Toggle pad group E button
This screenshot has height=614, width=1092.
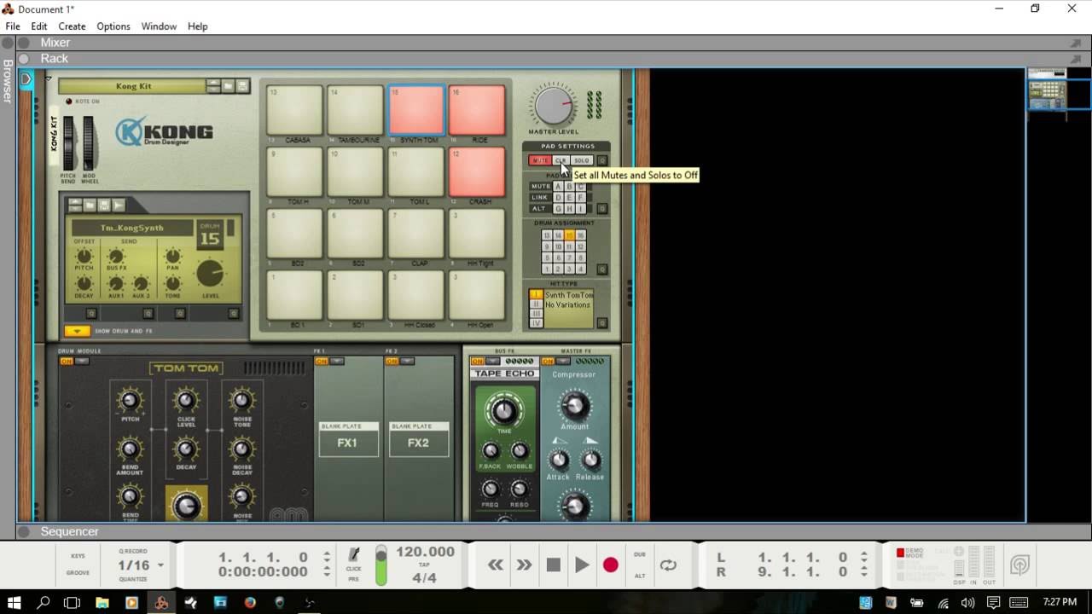tap(570, 197)
